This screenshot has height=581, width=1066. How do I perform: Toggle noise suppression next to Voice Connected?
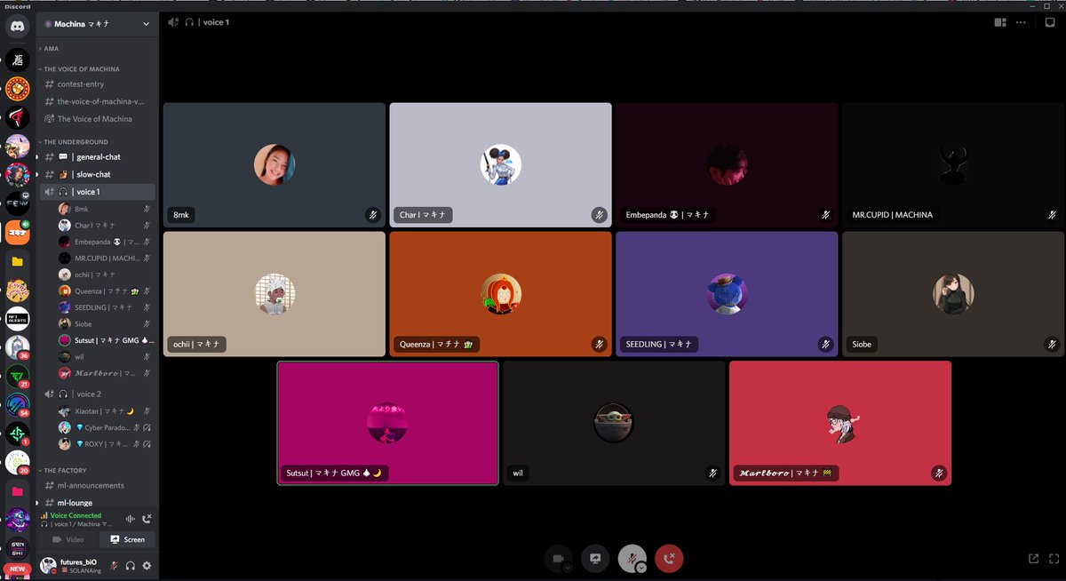(131, 519)
